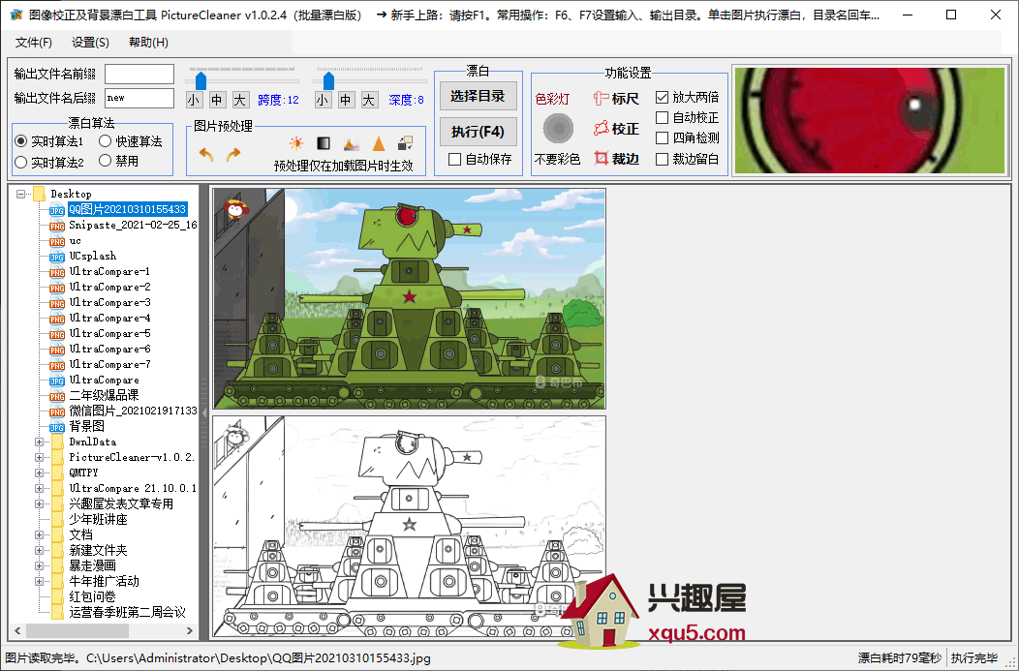The width and height of the screenshot is (1019, 671).
Task: Click the 深度 slider handle
Action: click(x=328, y=80)
